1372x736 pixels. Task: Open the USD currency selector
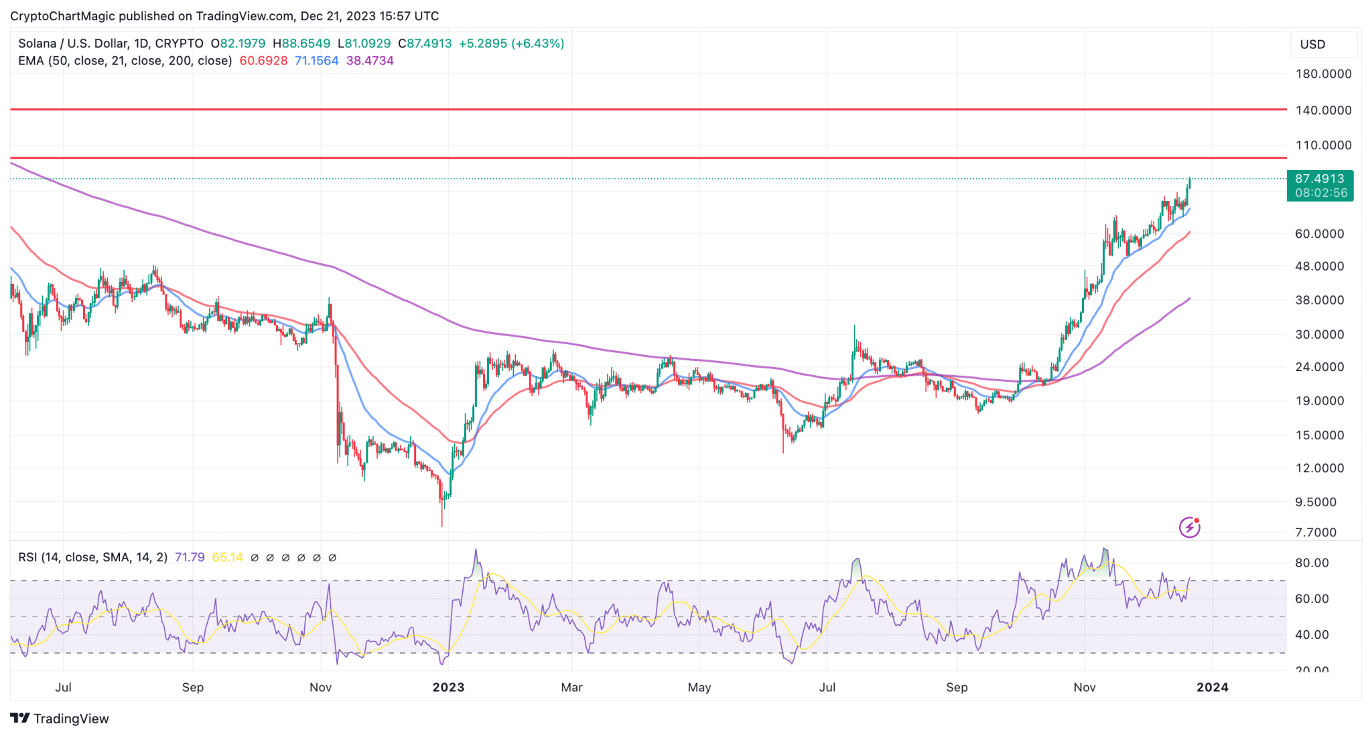pos(1323,44)
